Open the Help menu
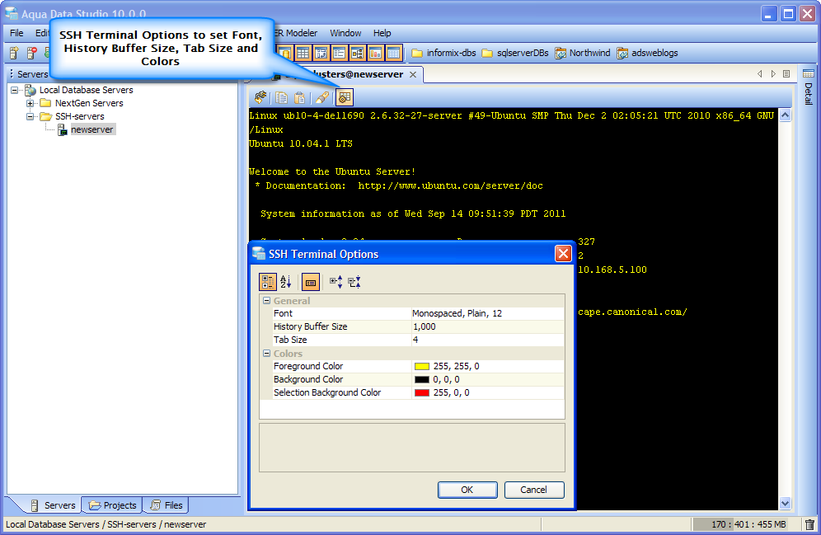821x535 pixels. 382,33
